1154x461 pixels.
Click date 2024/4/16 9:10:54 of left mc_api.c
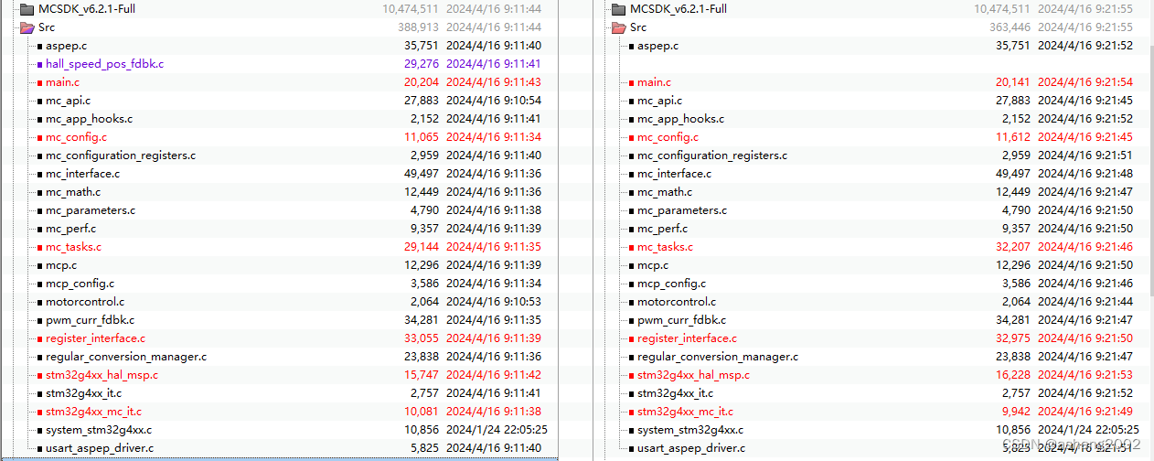[x=494, y=101]
